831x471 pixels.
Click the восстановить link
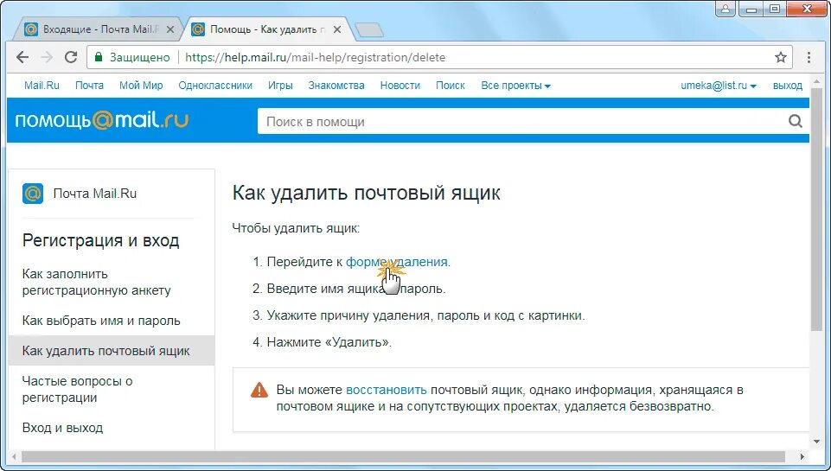click(387, 390)
